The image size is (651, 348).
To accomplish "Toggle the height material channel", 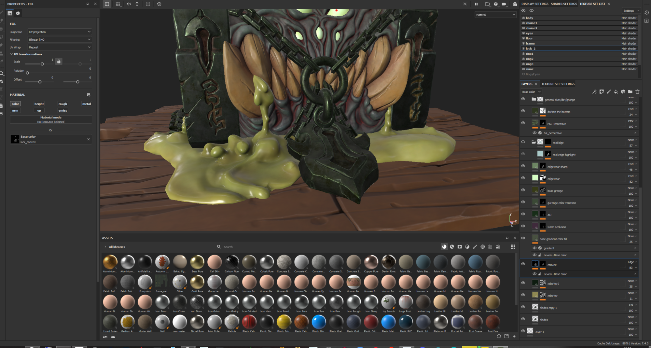I will (x=39, y=104).
